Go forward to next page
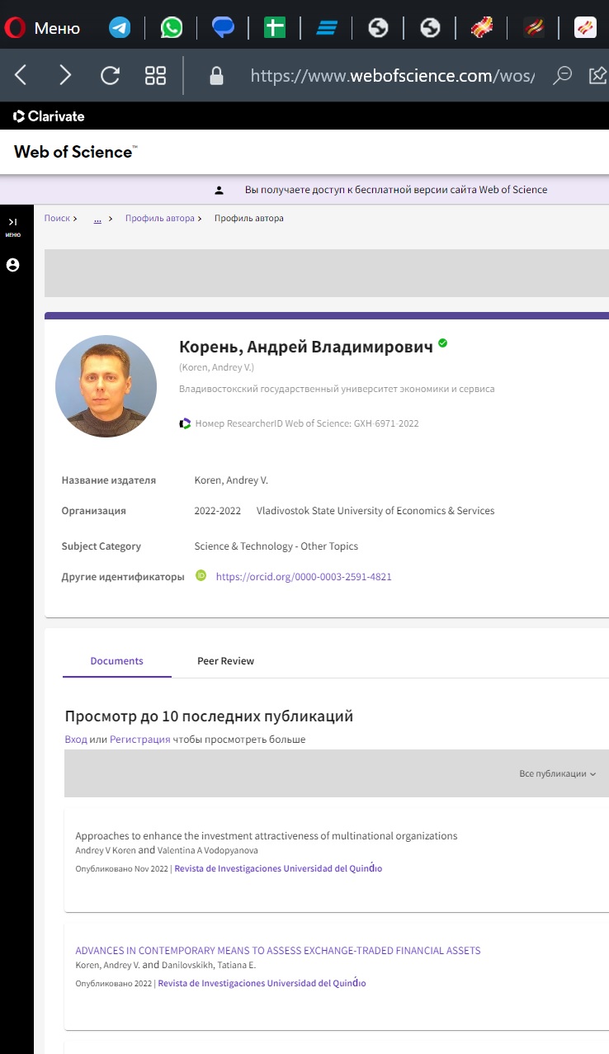Image resolution: width=609 pixels, height=1054 pixels. (65, 76)
